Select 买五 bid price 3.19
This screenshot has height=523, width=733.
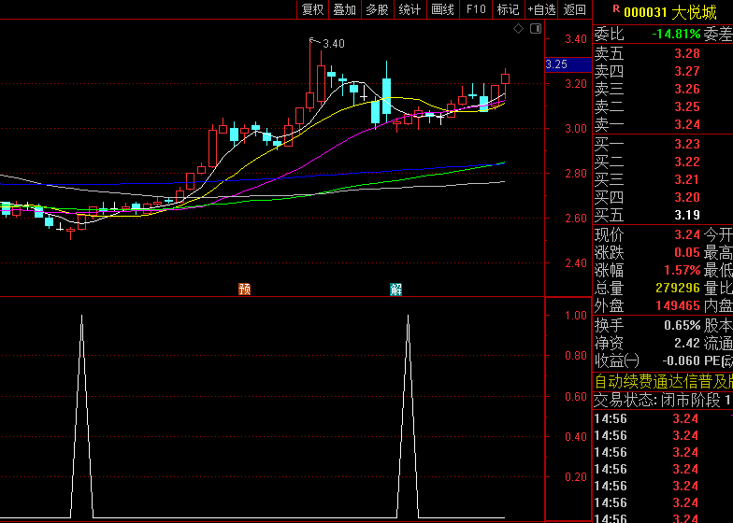[x=687, y=215]
